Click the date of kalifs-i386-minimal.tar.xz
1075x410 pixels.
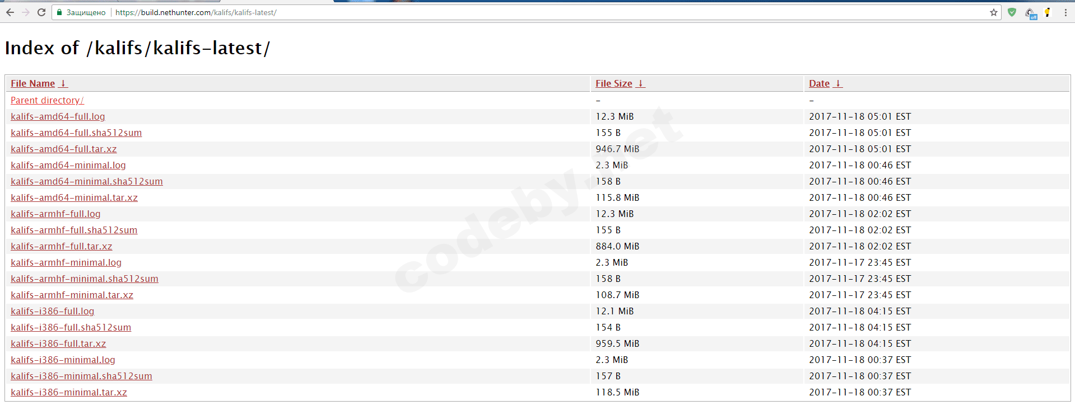(x=860, y=392)
